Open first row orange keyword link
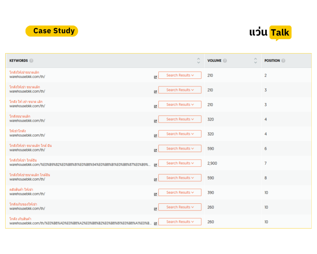 point(24,72)
